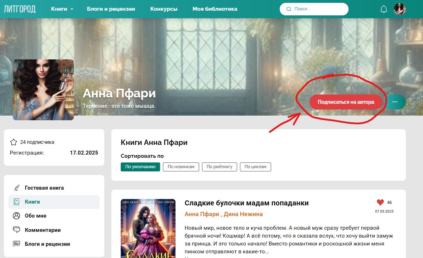Click Анна Пфари's large profile picture

tap(43, 90)
